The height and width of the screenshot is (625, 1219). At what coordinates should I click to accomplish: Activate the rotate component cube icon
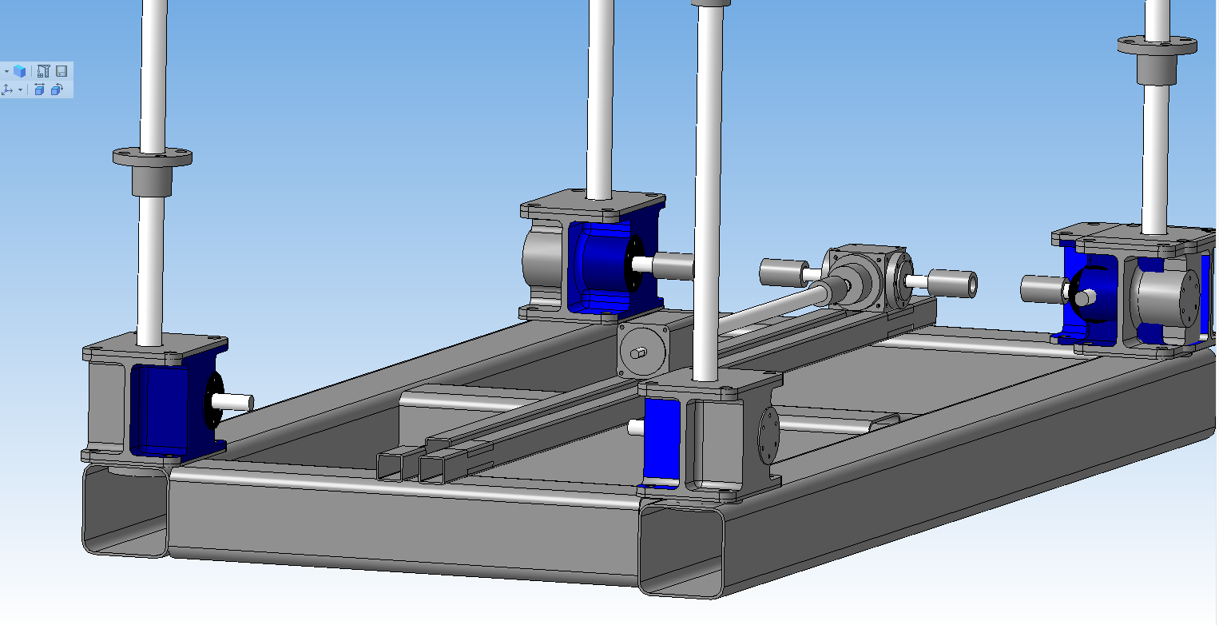[x=57, y=90]
